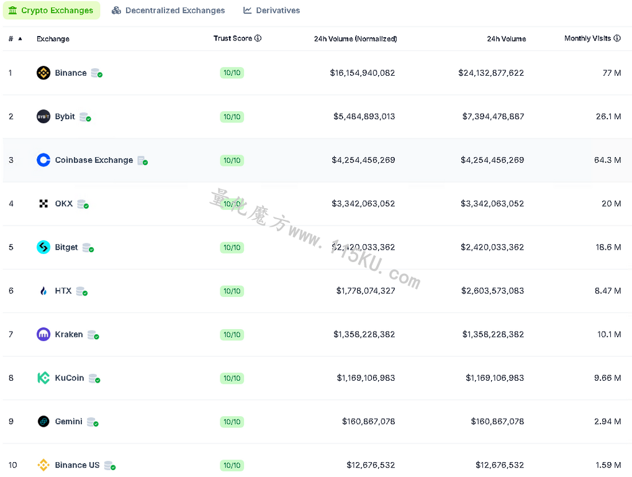Open the OKX exchange link
Image resolution: width=632 pixels, height=477 pixels.
coord(64,204)
